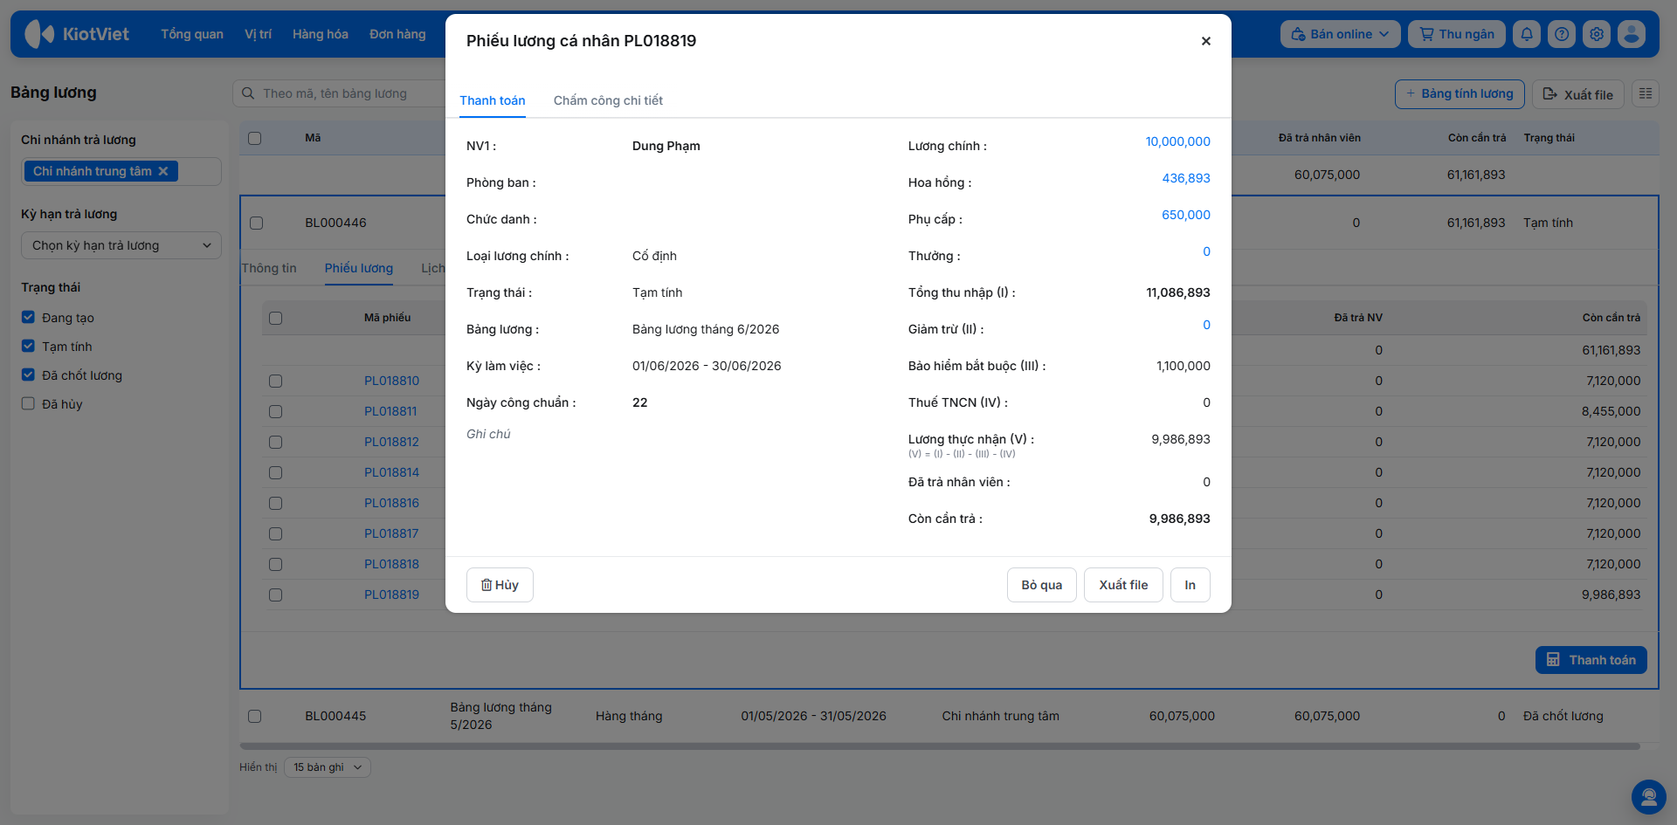The width and height of the screenshot is (1677, 825).
Task: Open the Thông tin tab
Action: 269,268
